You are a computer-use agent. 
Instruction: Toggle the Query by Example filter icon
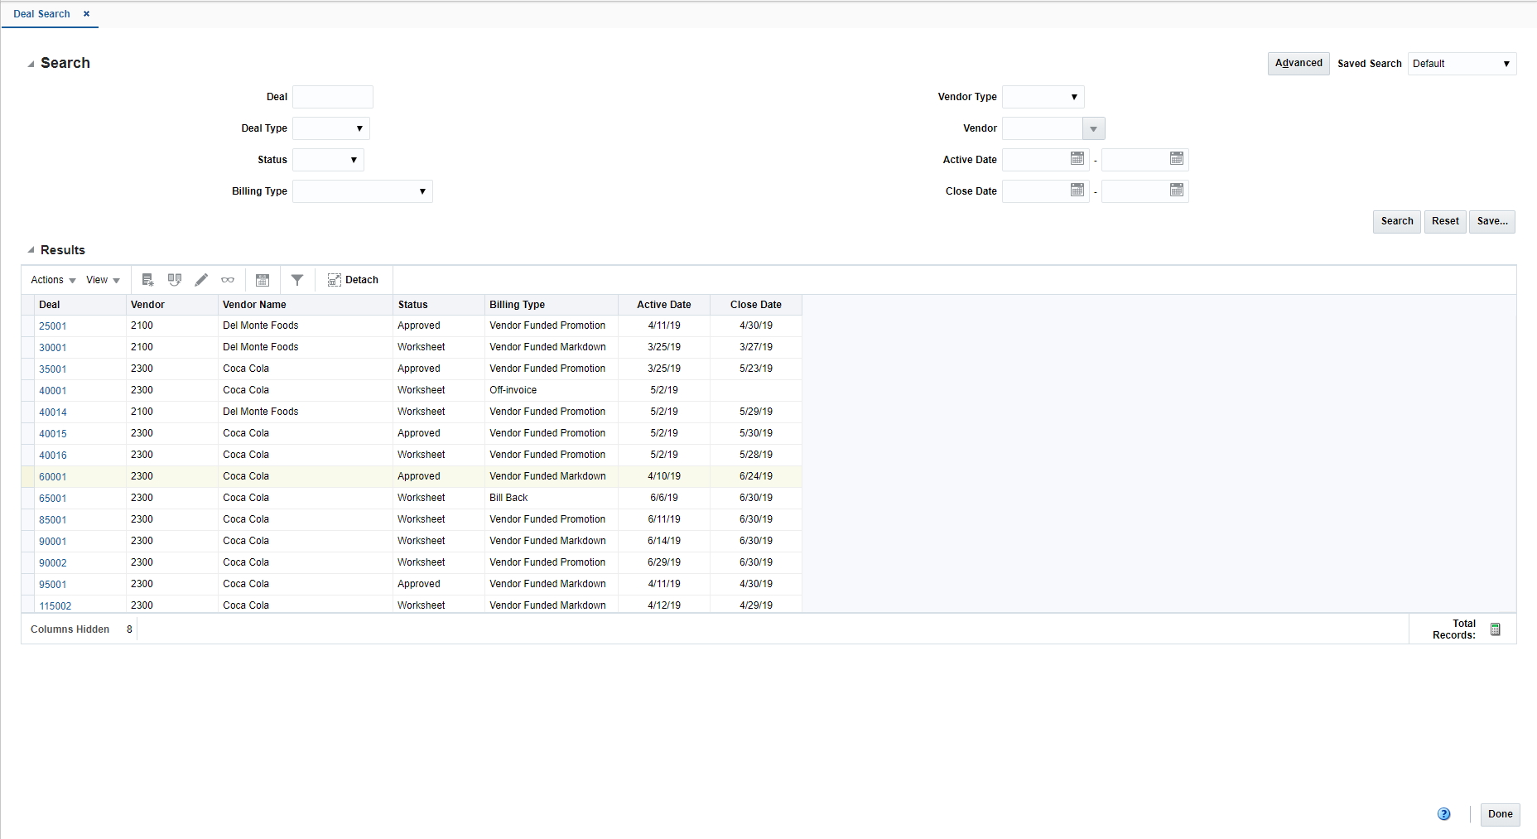[x=297, y=280]
